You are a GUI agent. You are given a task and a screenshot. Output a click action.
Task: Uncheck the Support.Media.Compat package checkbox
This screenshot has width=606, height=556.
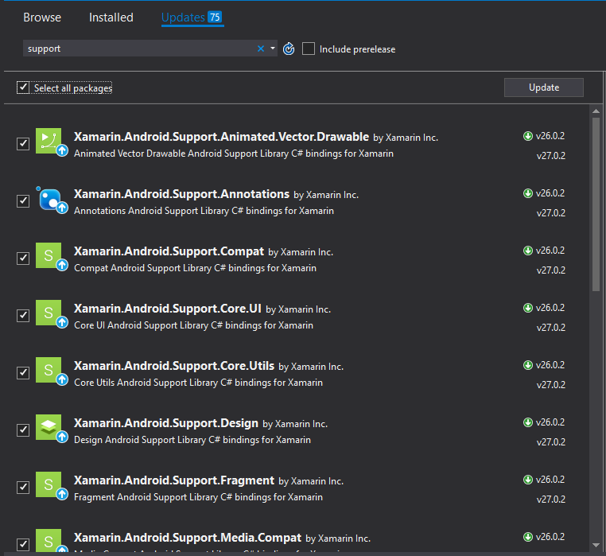[23, 544]
